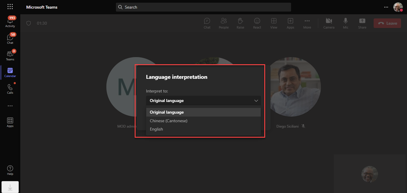Select Chinese (Cantonese) from the language list
The image size is (407, 193).
pyautogui.click(x=168, y=121)
